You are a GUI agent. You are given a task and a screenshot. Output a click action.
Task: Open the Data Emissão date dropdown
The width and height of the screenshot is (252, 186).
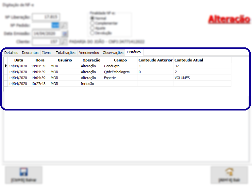click(65, 33)
